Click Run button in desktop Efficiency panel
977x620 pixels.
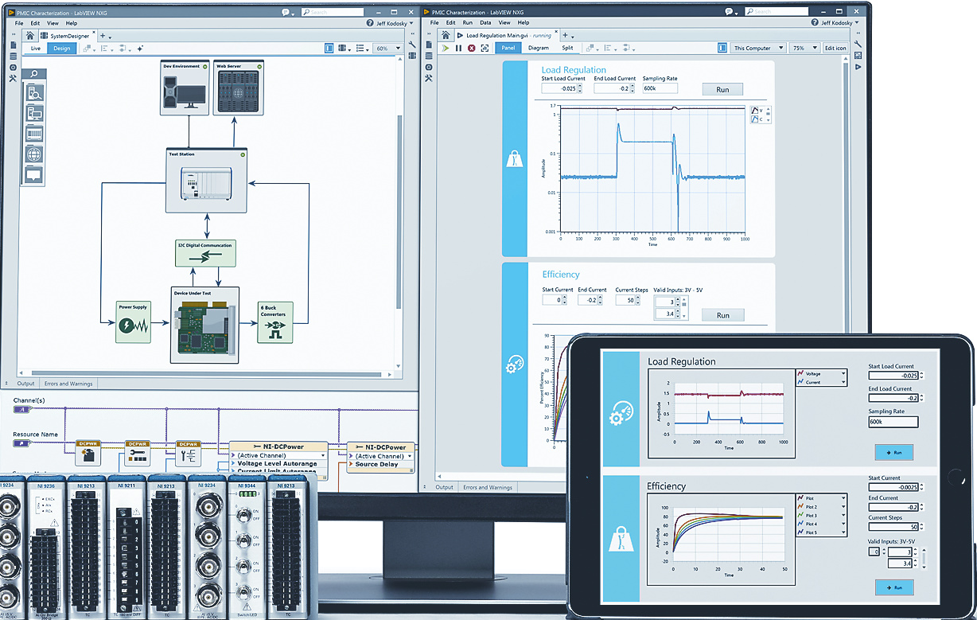tap(722, 315)
